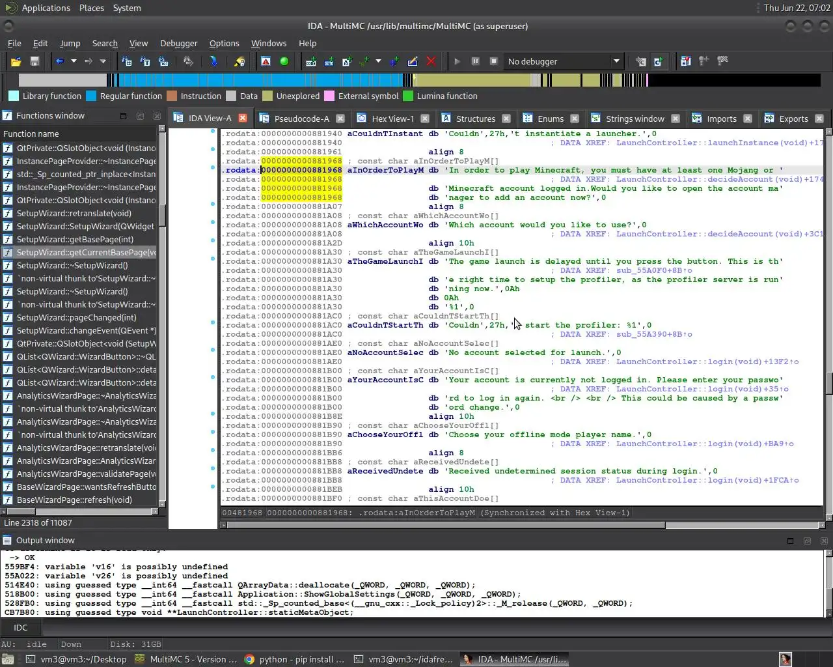Click the search next binoculars icon
This screenshot has height=667, width=833.
188,61
